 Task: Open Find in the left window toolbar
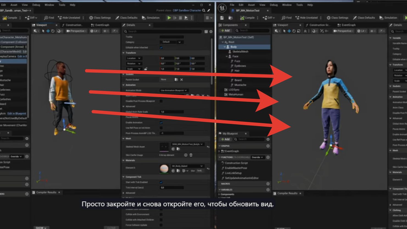click(49, 18)
